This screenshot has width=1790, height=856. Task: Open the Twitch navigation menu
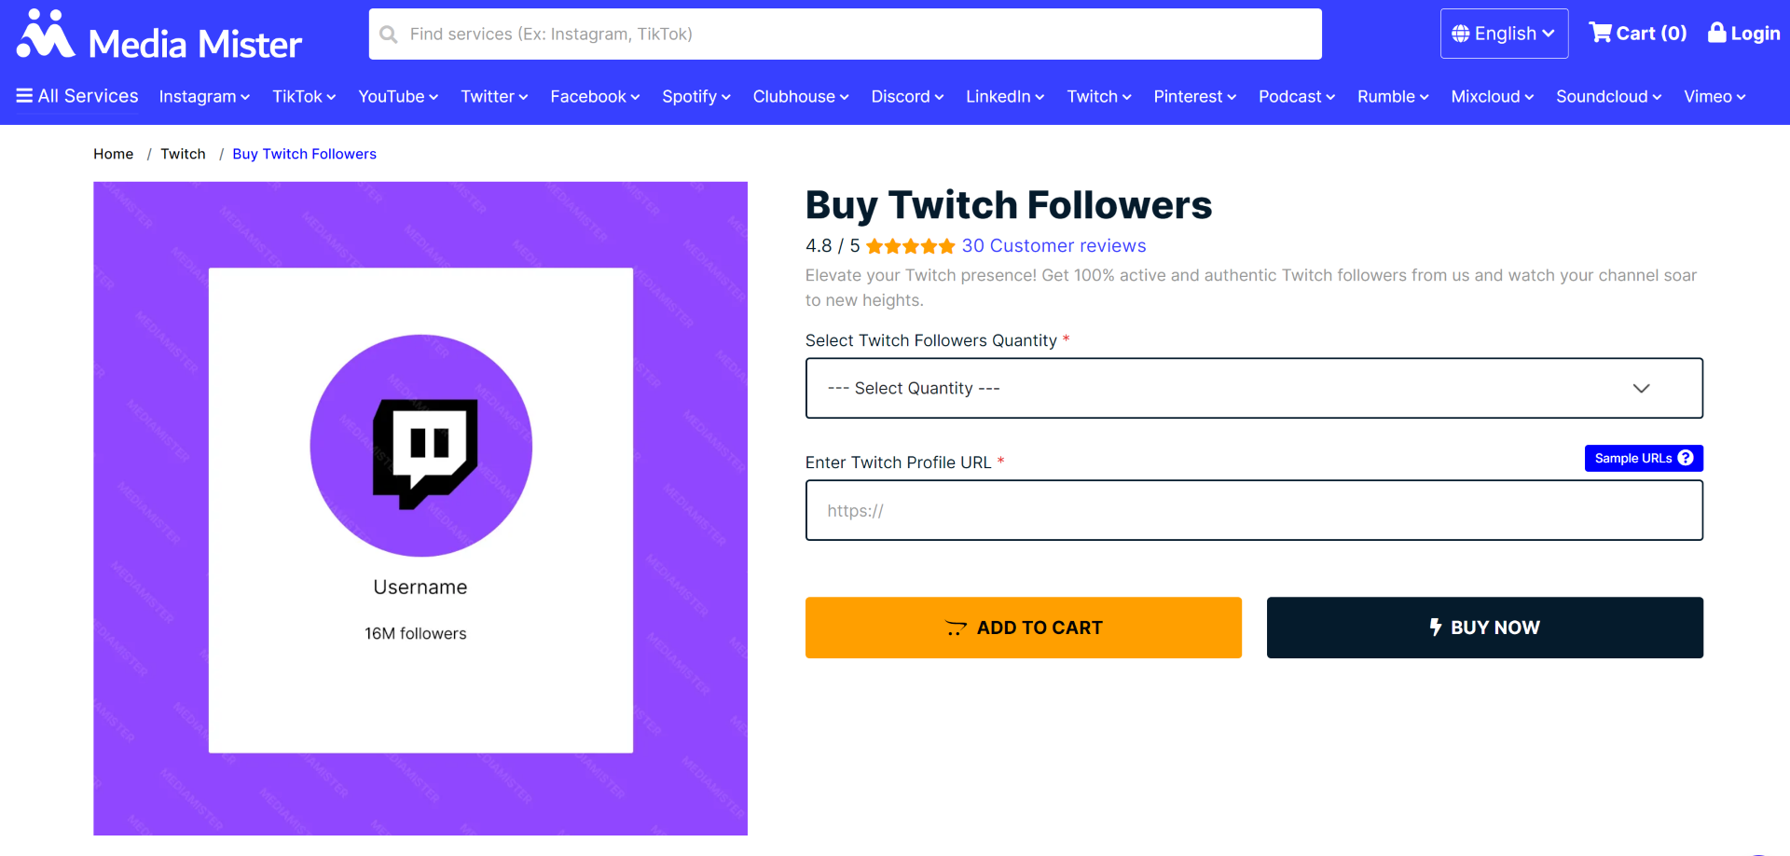pos(1098,97)
